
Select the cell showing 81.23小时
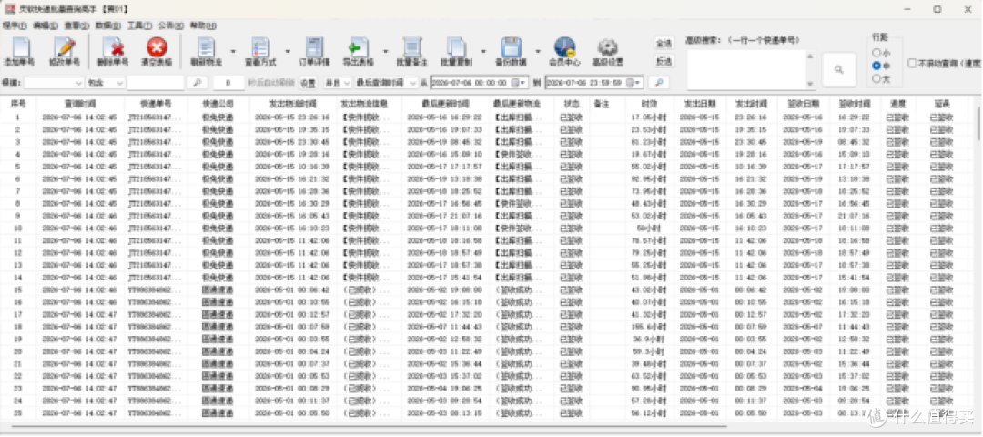tap(650, 142)
